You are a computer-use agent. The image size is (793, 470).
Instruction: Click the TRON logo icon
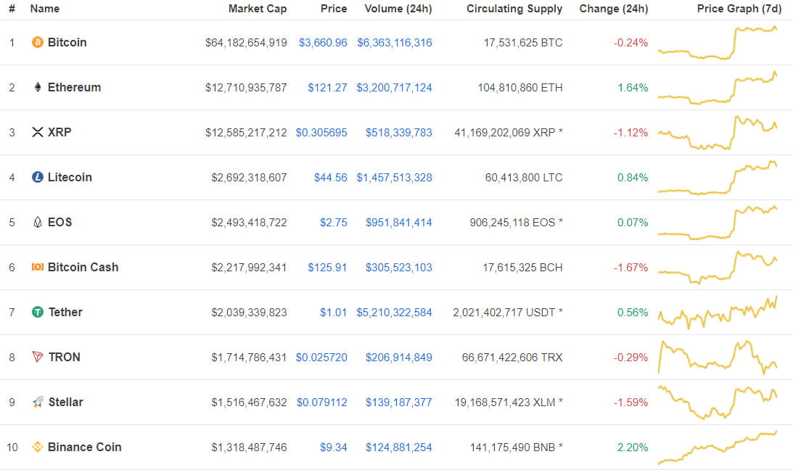[38, 358]
